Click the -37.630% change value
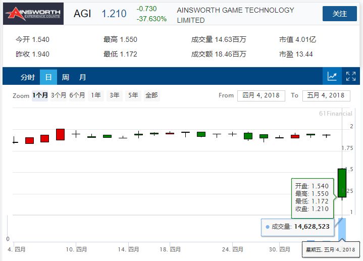The height and width of the screenshot is (261, 363). click(x=151, y=19)
